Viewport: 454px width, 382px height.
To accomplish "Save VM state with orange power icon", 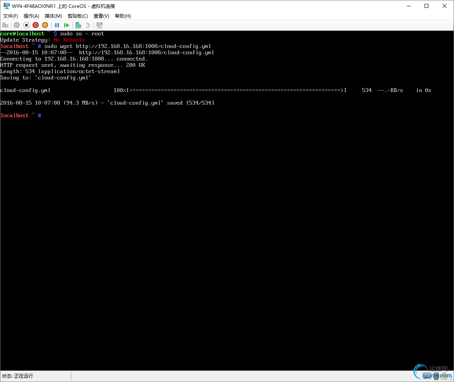I will pyautogui.click(x=45, y=25).
